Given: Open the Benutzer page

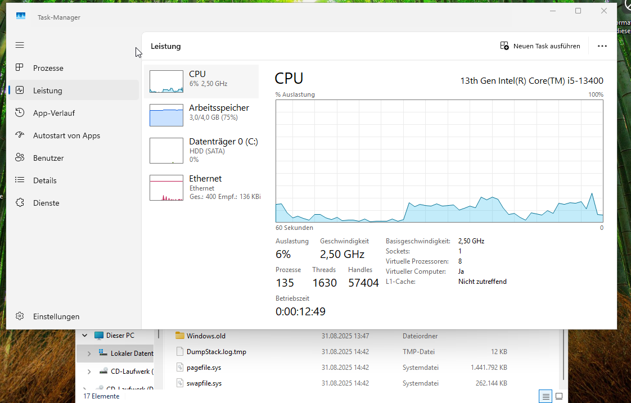Looking at the screenshot, I should point(74,158).
